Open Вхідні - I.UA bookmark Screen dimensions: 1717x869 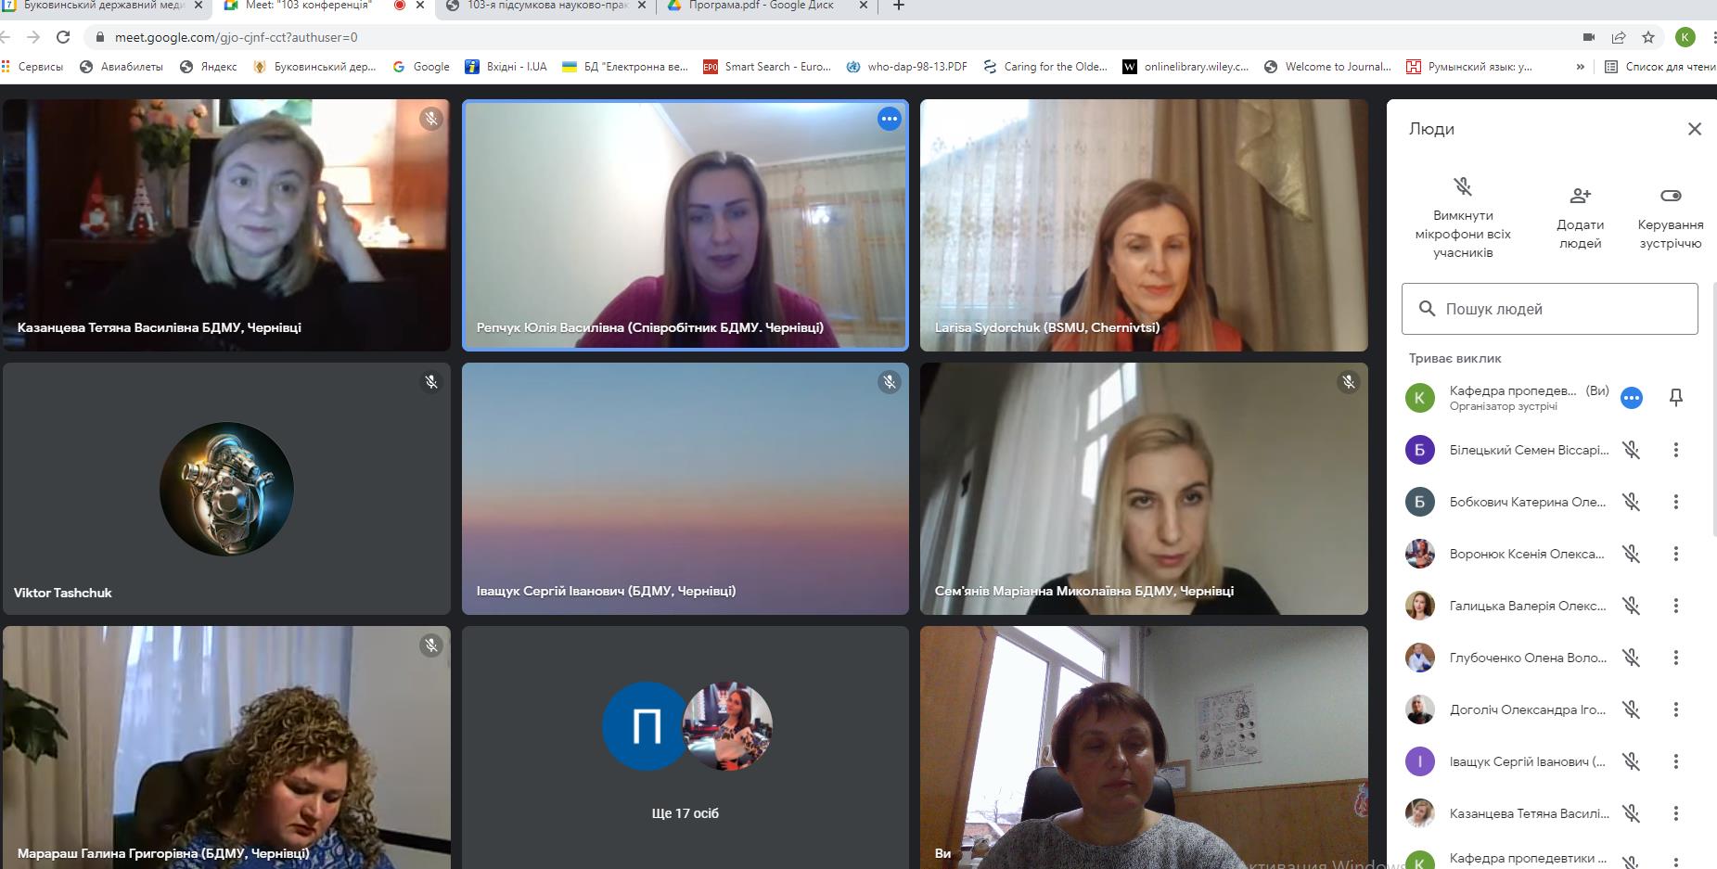tap(506, 67)
